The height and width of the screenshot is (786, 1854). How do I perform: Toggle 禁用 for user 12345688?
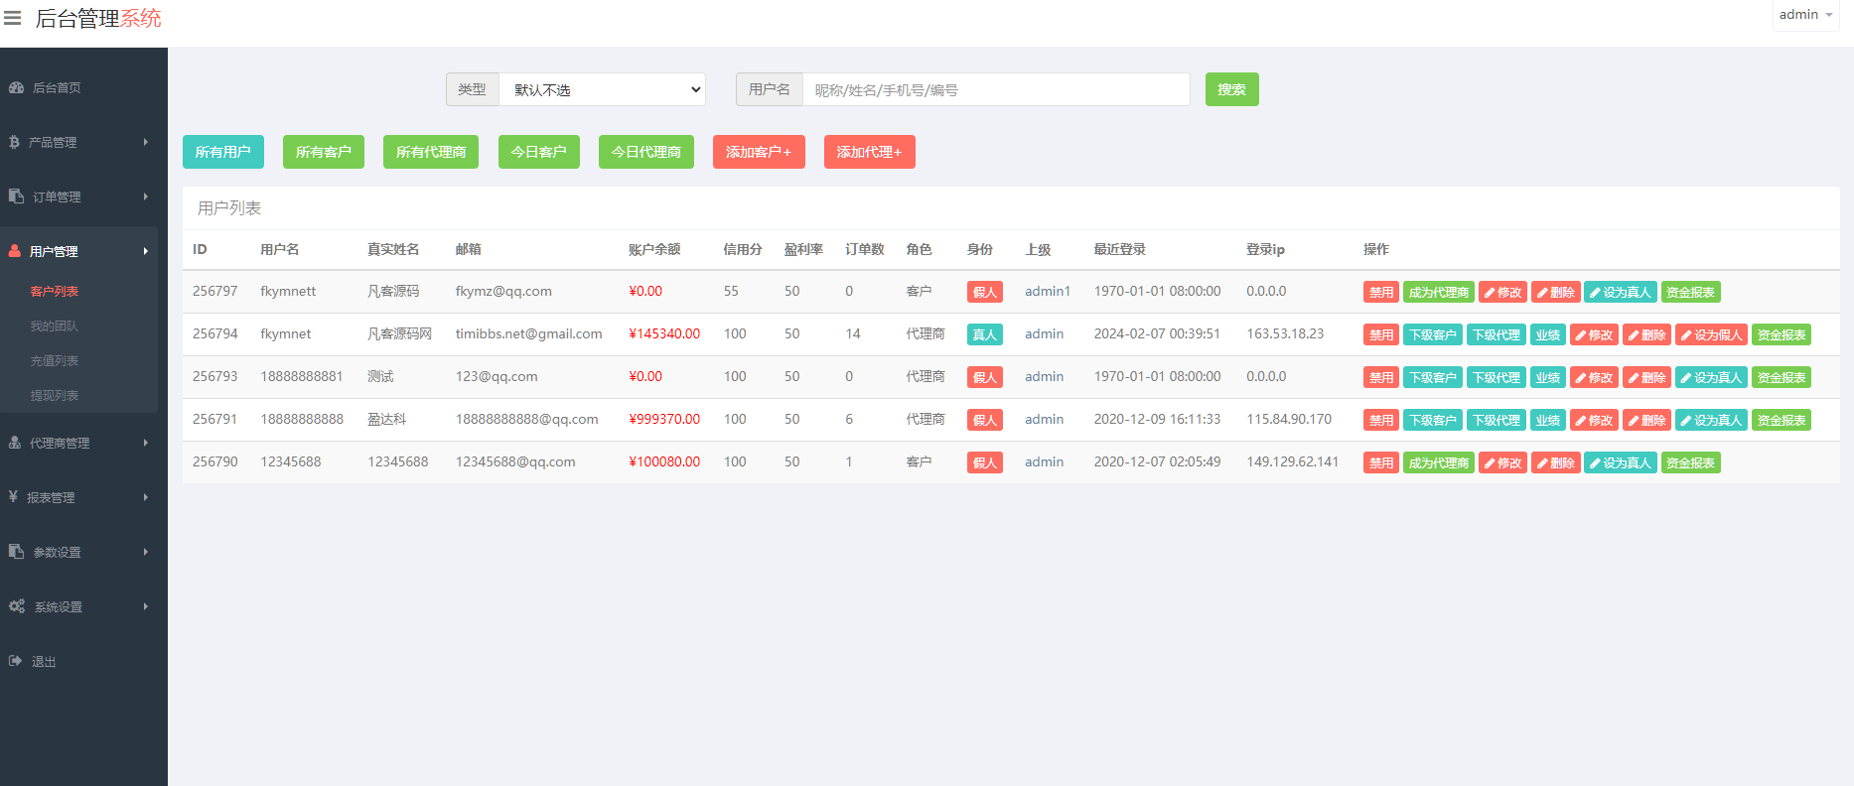(x=1380, y=463)
